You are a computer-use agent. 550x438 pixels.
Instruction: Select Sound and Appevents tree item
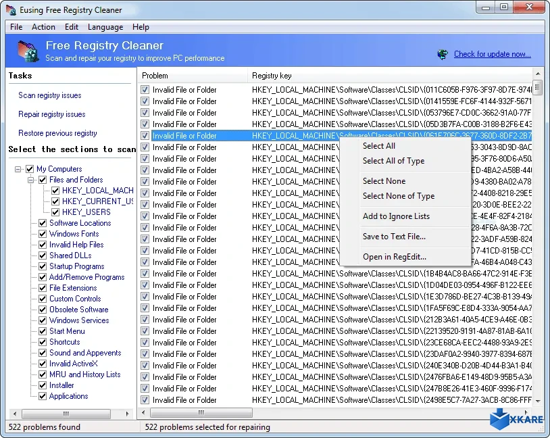85,353
